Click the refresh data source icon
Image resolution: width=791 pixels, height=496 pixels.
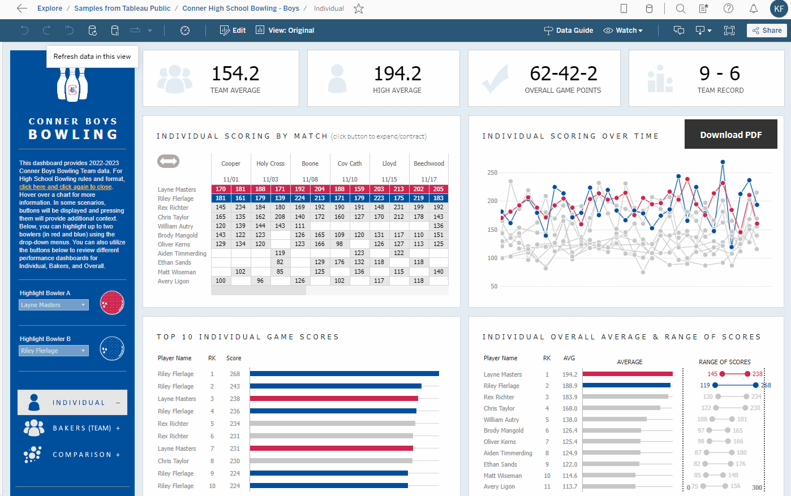(92, 31)
